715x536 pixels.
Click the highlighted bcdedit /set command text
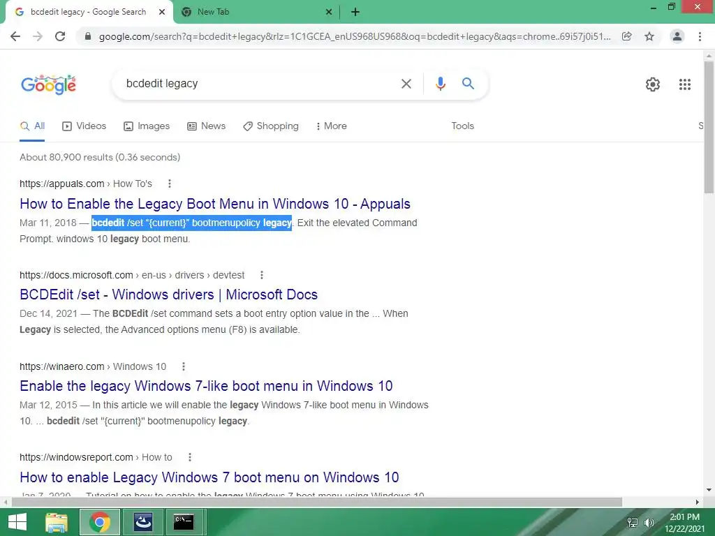(191, 223)
